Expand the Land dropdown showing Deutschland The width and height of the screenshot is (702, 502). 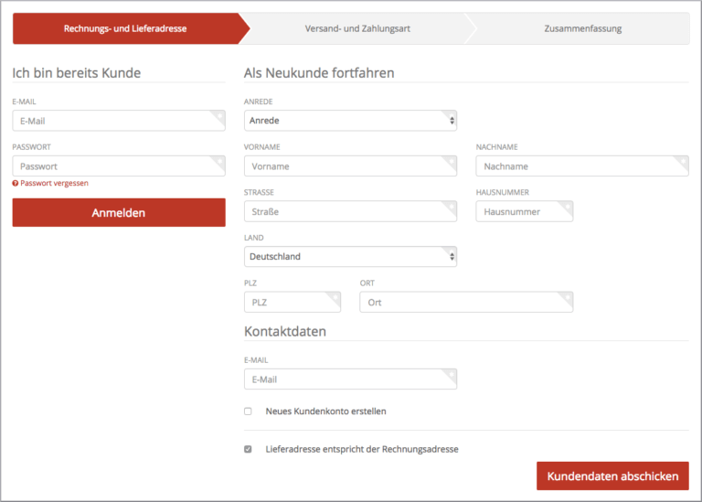tap(350, 257)
